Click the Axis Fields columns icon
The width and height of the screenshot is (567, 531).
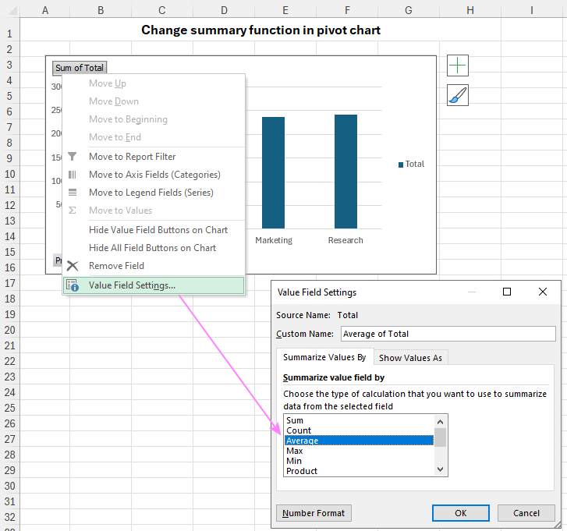[x=73, y=175]
